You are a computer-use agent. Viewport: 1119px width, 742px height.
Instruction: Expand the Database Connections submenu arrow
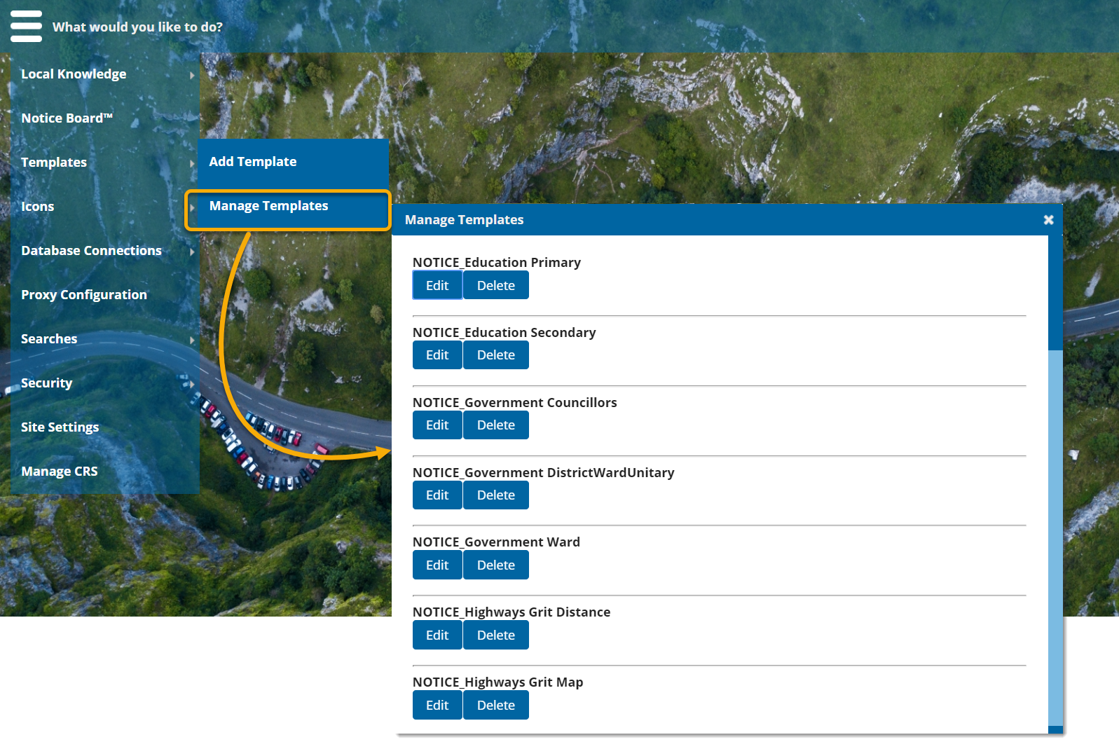[192, 252]
